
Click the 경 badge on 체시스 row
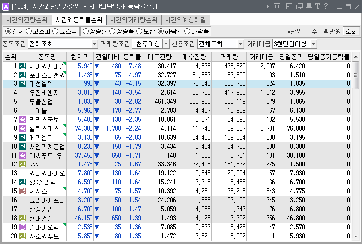(x=23, y=191)
